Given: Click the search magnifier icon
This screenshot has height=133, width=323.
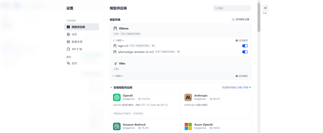Looking at the screenshot, I should (x=216, y=8).
